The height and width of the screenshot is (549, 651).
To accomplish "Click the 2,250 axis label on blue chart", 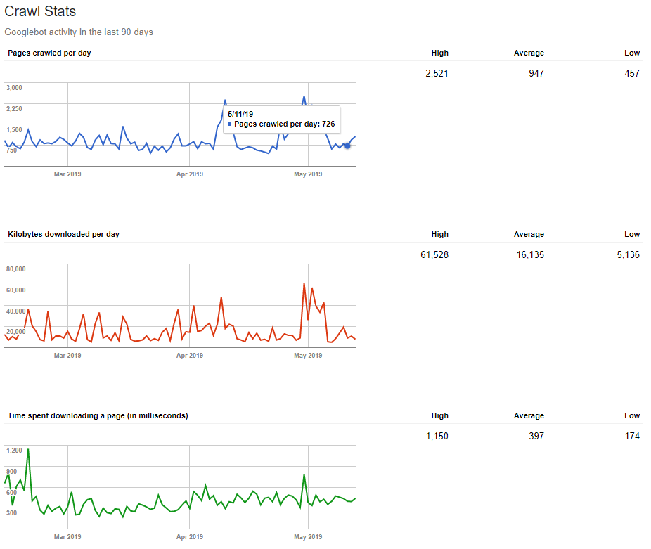I will 14,109.
